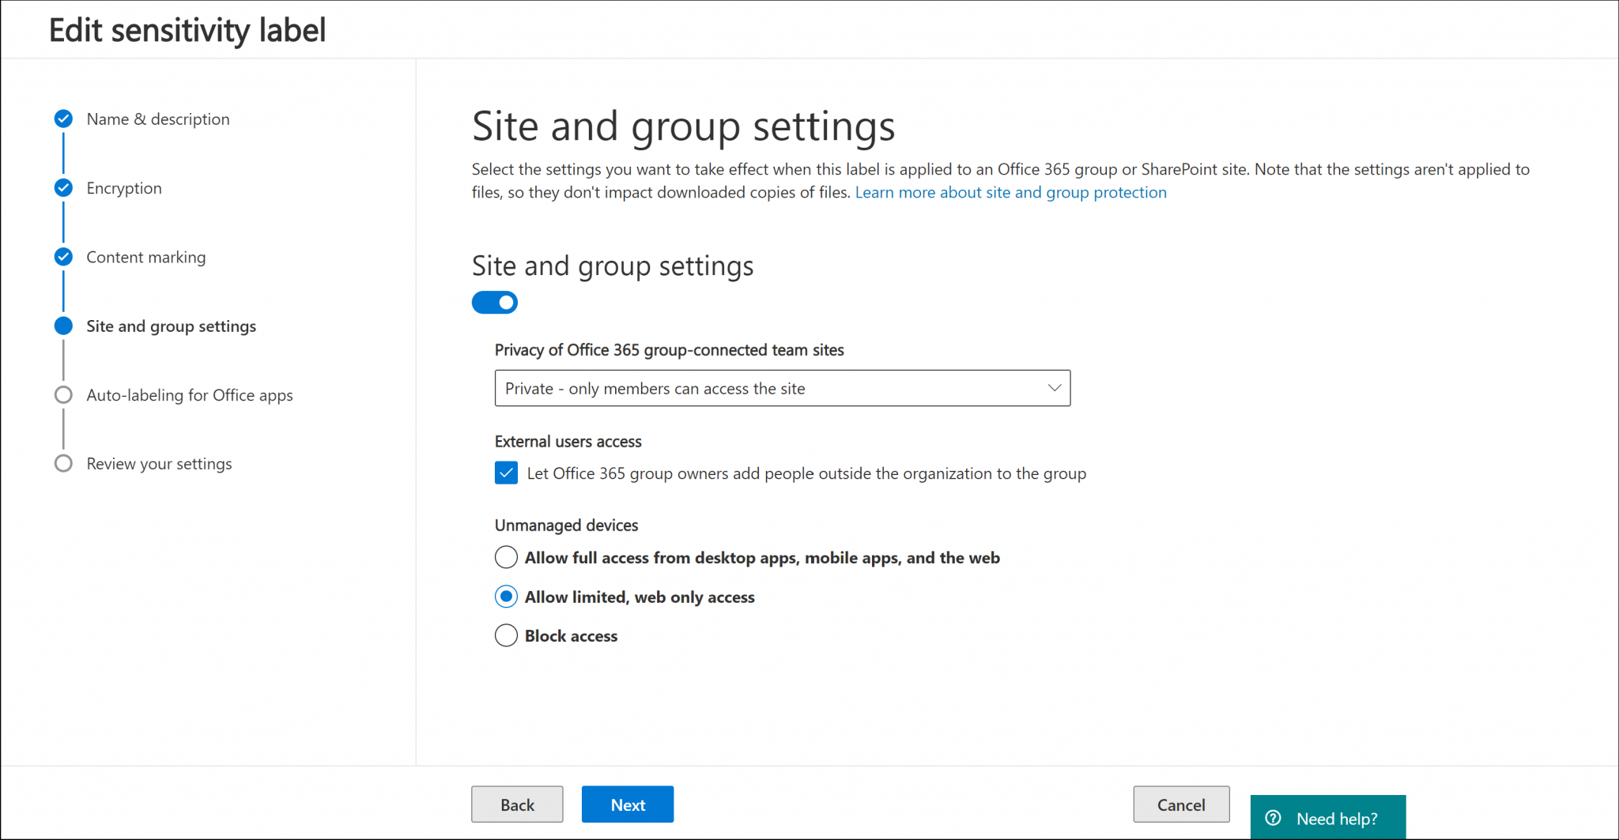
Task: Select Allow limited, web only access option
Action: (x=506, y=597)
